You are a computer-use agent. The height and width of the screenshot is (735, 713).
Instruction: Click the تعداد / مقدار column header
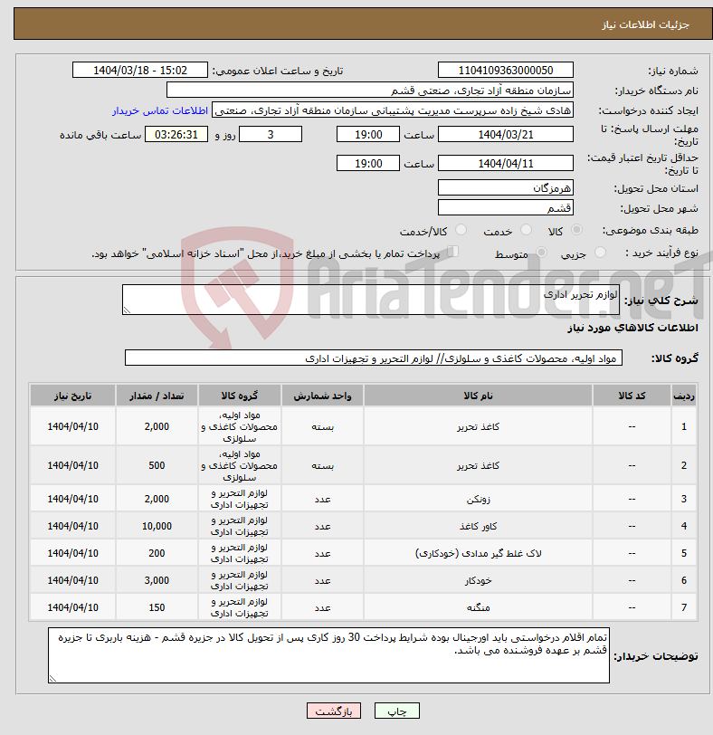pos(157,396)
